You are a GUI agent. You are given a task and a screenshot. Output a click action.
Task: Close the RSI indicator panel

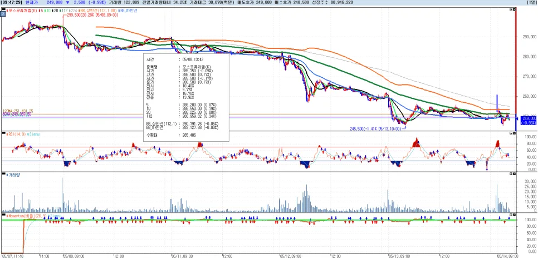[x=514, y=133]
